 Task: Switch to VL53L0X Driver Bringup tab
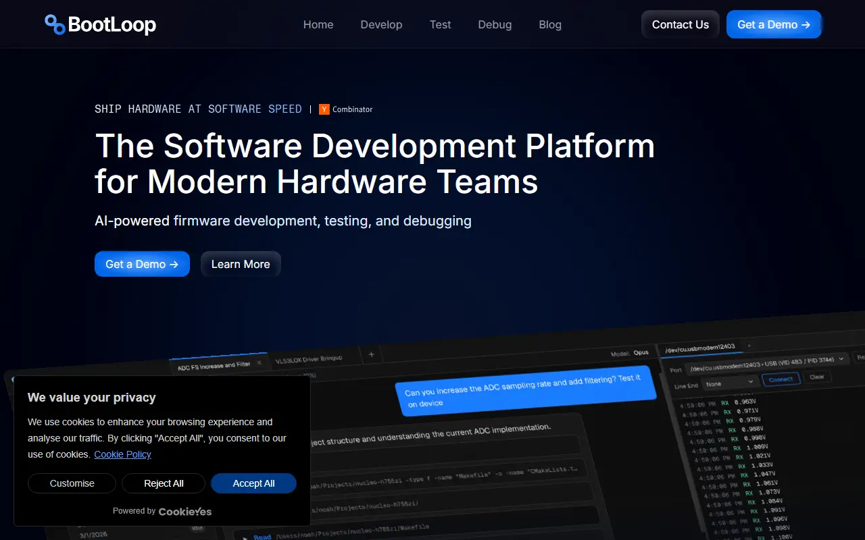309,358
